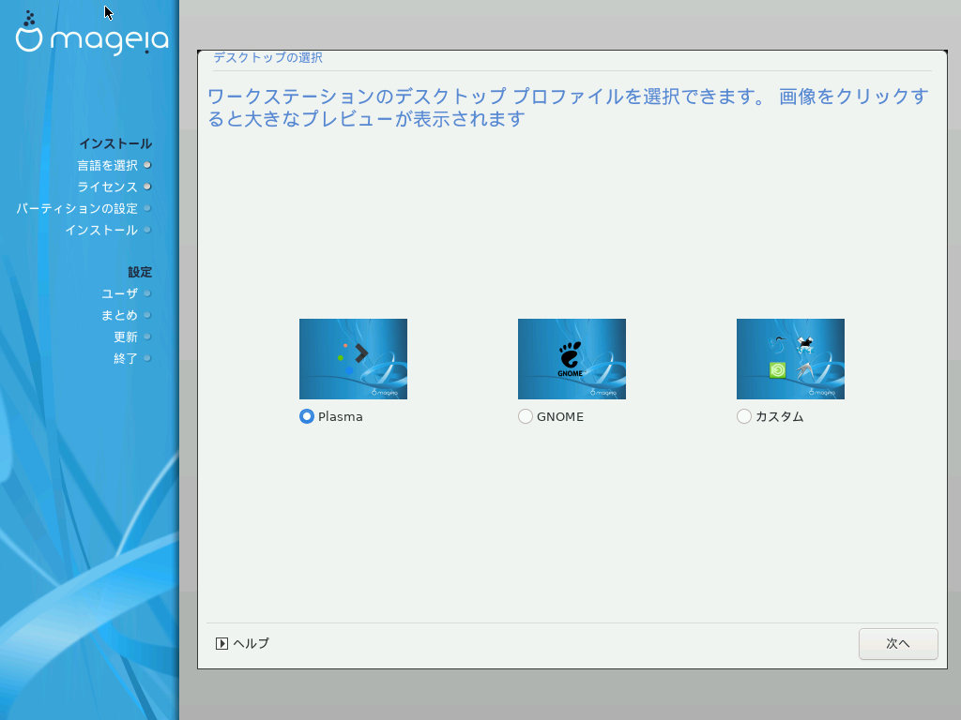Image resolution: width=961 pixels, height=720 pixels.
Task: Expand the ヘルプ (Help) section
Action: [242, 643]
